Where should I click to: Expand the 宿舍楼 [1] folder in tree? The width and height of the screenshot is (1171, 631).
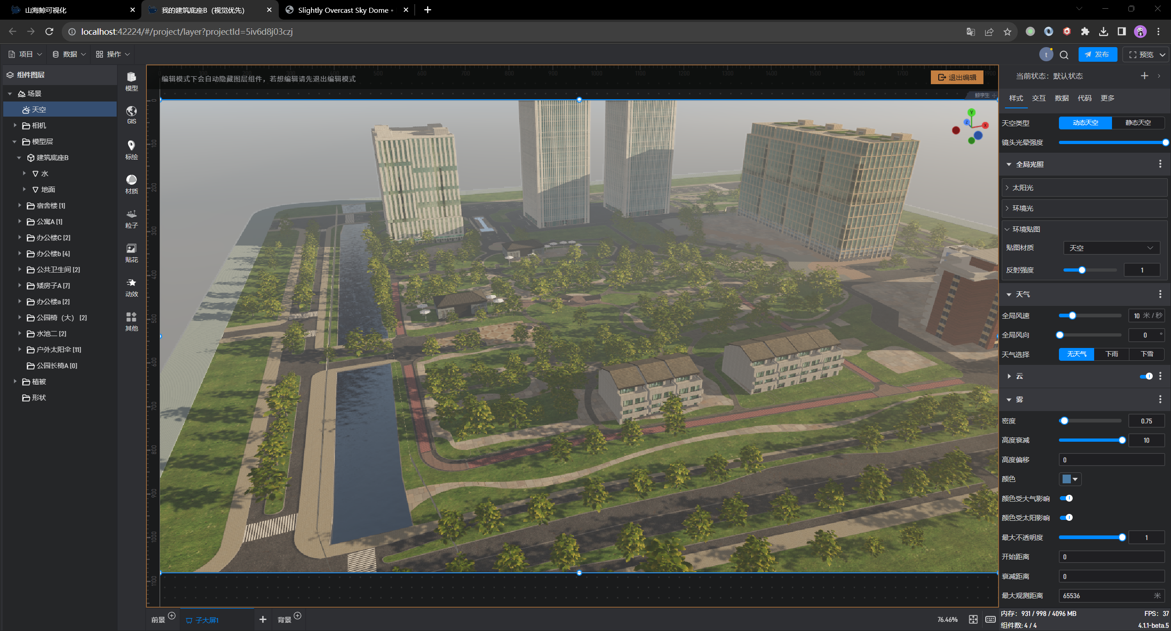(20, 206)
